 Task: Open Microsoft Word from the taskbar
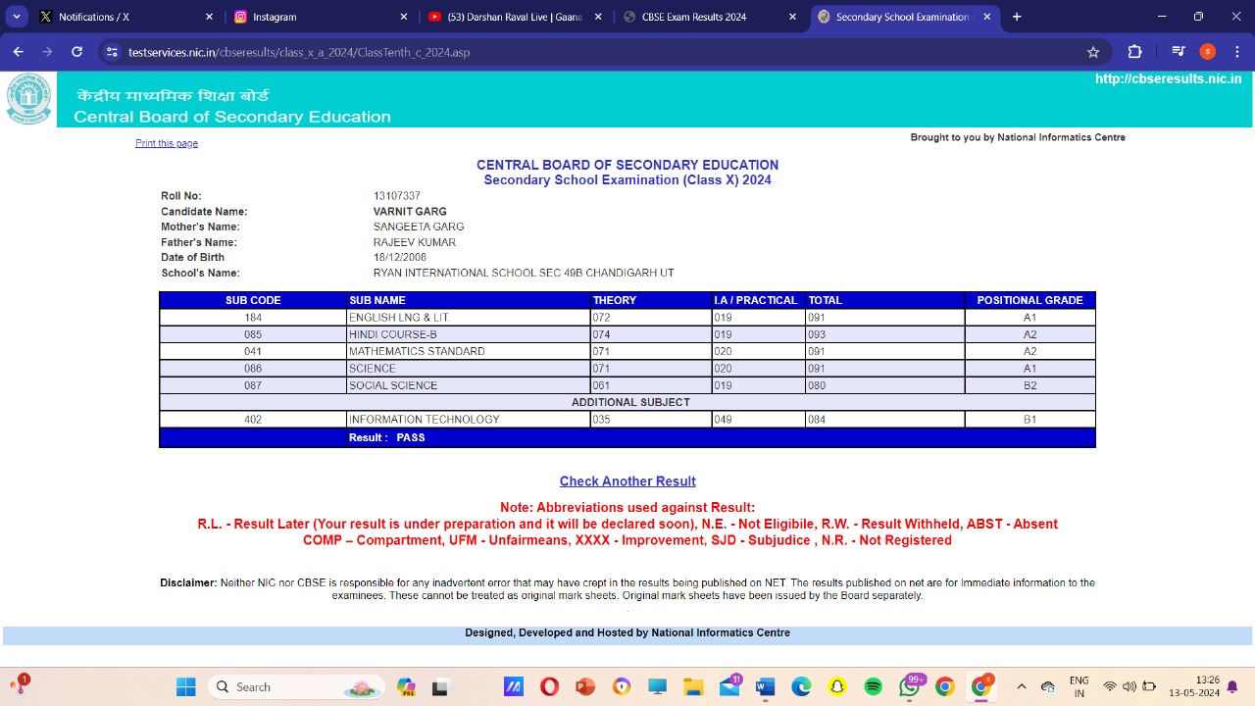pos(765,686)
